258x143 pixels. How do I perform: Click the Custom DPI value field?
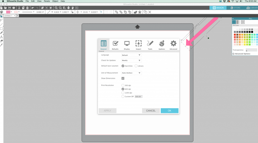(x=138, y=96)
